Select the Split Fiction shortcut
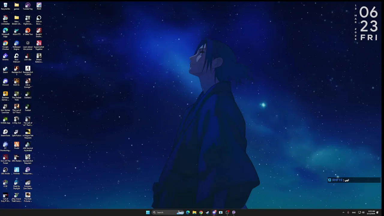The width and height of the screenshot is (384, 216). (16, 133)
